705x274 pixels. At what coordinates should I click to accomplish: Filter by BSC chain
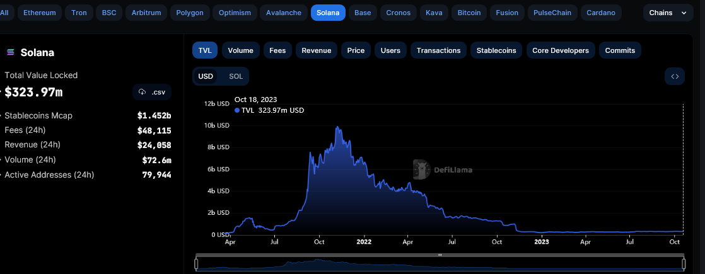click(x=109, y=13)
